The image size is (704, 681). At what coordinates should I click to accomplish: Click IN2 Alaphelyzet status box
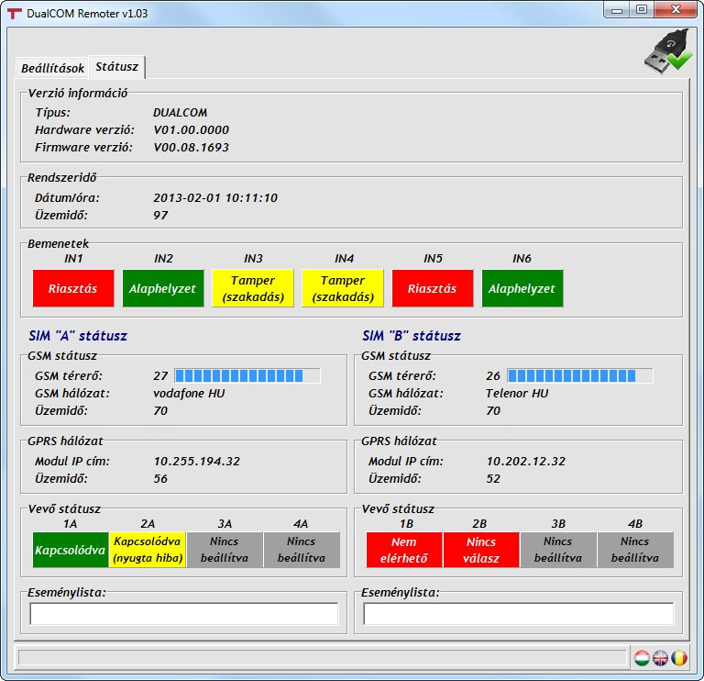coord(163,288)
